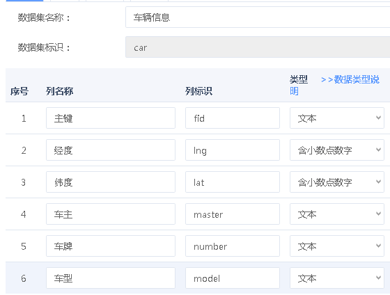Expand type dropdown for 车型 row
Viewport: 390px width, 295px height.
(337, 278)
